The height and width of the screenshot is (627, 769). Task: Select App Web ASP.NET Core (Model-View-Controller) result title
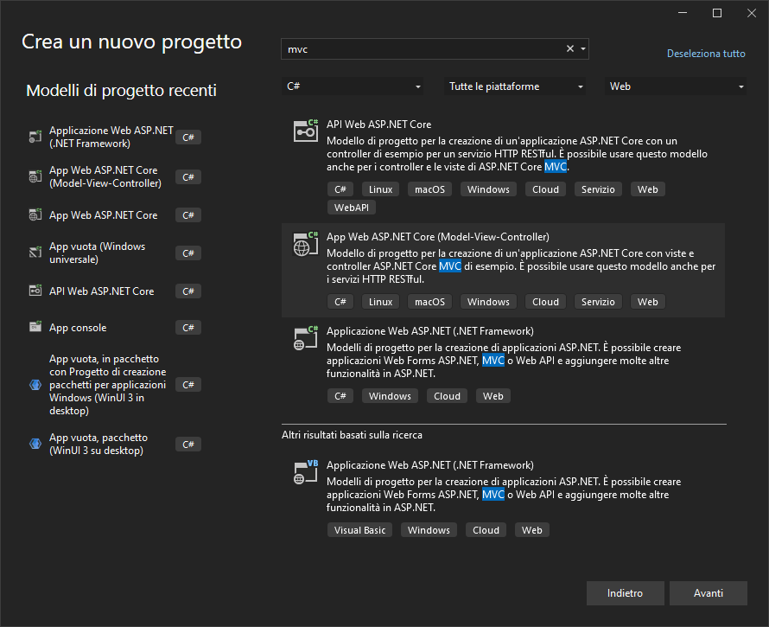tap(438, 237)
